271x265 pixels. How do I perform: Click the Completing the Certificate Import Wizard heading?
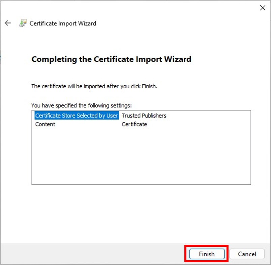tap(111, 59)
